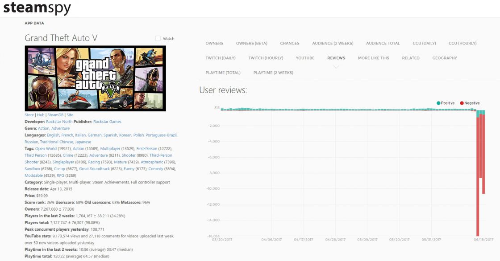
Task: Select the Italian language link
Action: [x=80, y=135]
